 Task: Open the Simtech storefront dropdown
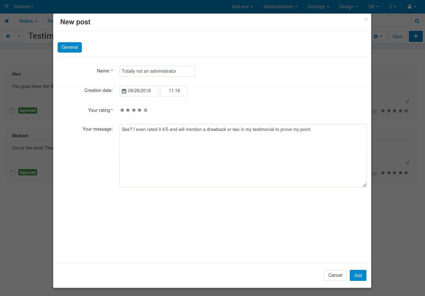coord(23,7)
